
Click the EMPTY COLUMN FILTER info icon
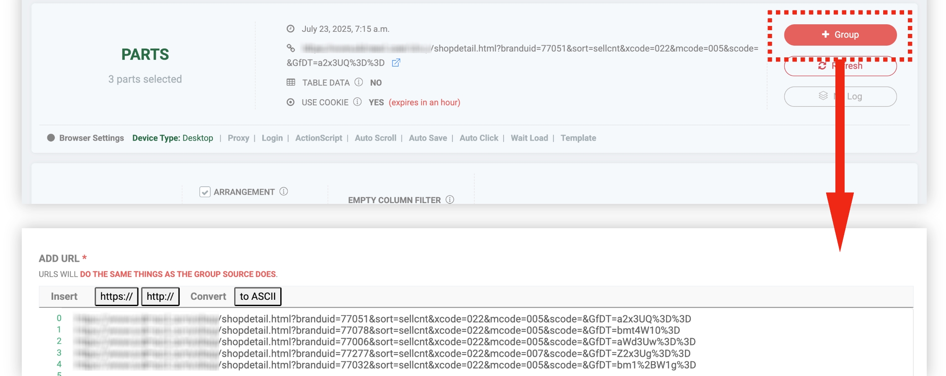tap(450, 200)
